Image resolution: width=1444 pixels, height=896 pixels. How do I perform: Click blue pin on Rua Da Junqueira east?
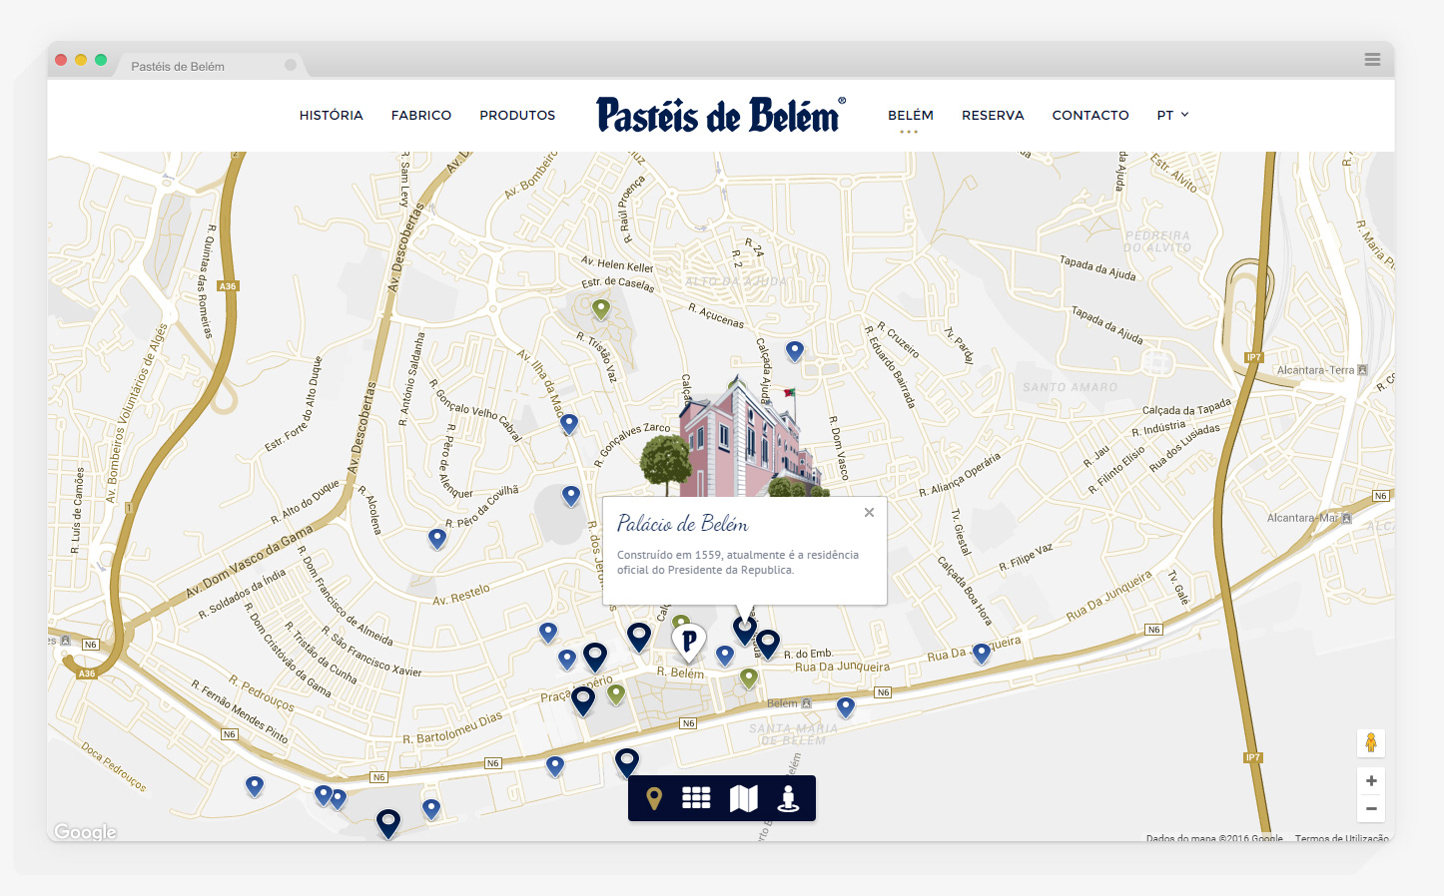(x=982, y=653)
